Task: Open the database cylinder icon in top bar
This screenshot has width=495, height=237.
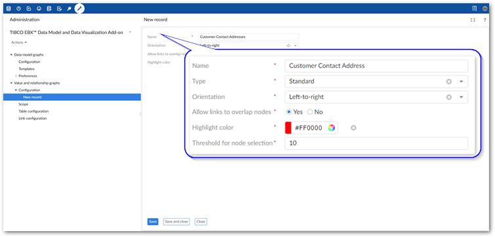Action: [x=9, y=9]
